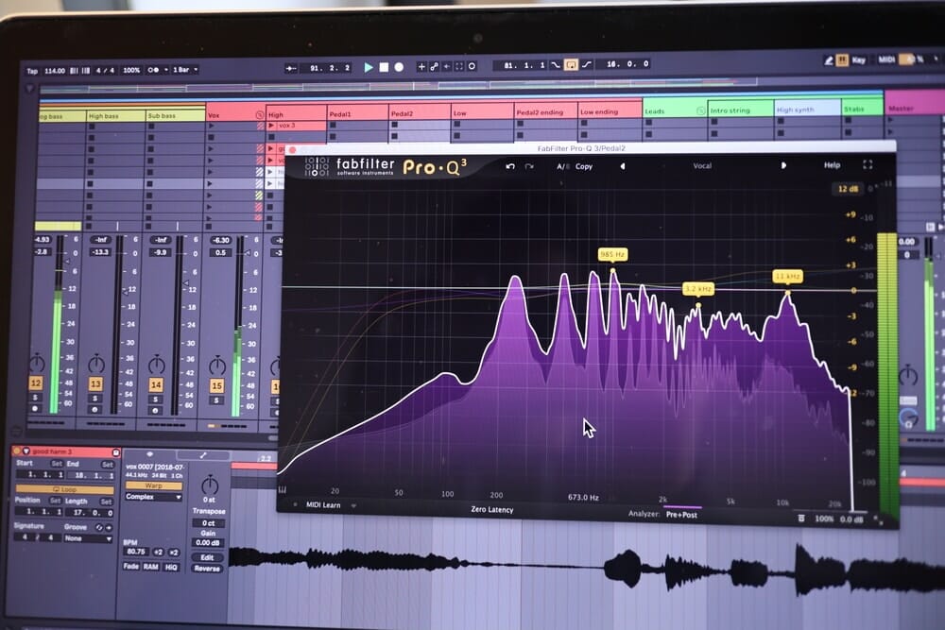Go to the previous Pro-Q preset arrow

(x=622, y=166)
